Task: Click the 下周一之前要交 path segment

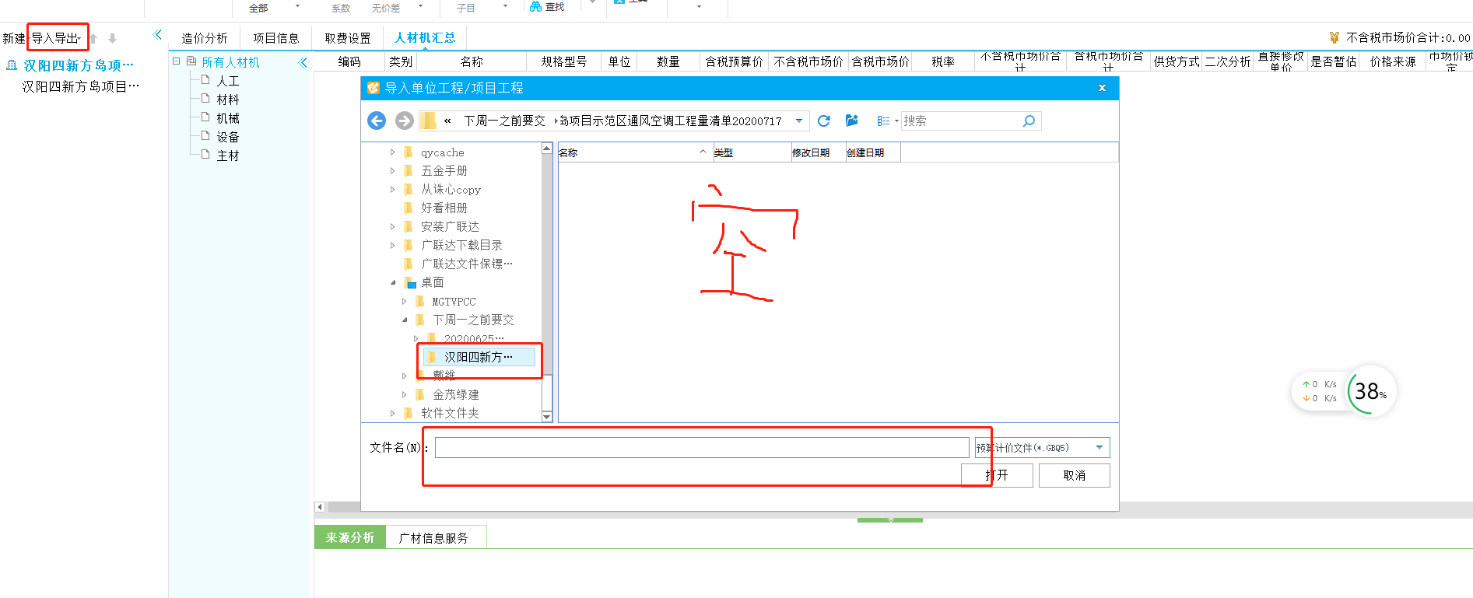Action: point(504,121)
